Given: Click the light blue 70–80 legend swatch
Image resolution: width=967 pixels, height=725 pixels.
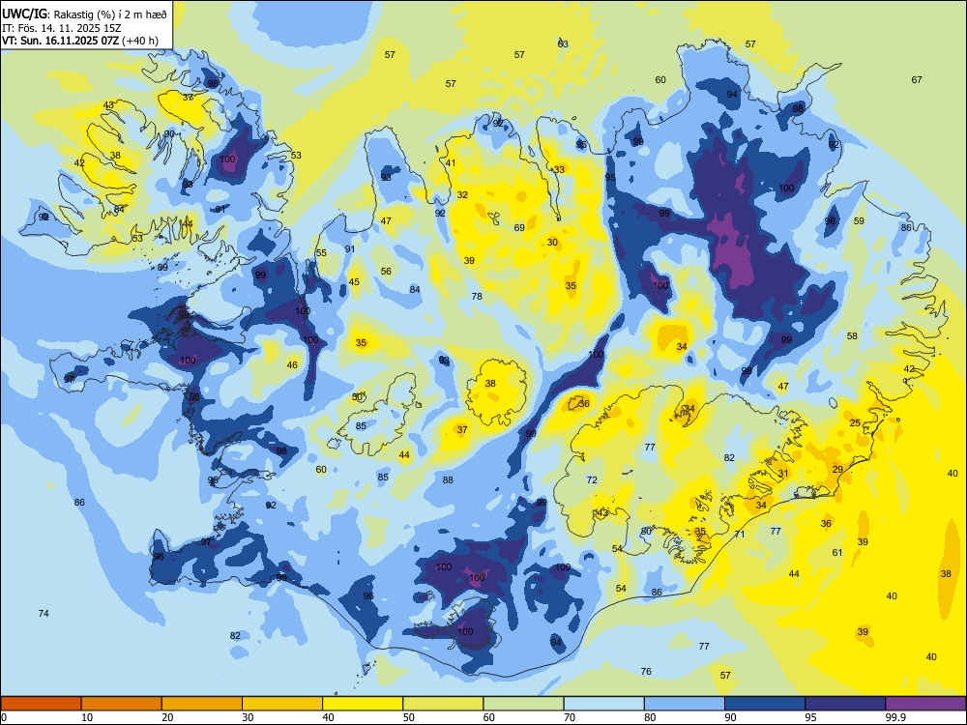Looking at the screenshot, I should [x=603, y=704].
